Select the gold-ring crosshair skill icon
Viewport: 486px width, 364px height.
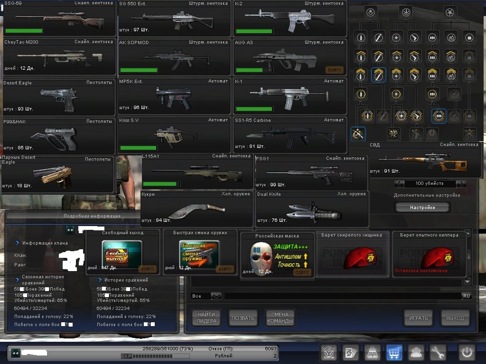(396, 94)
